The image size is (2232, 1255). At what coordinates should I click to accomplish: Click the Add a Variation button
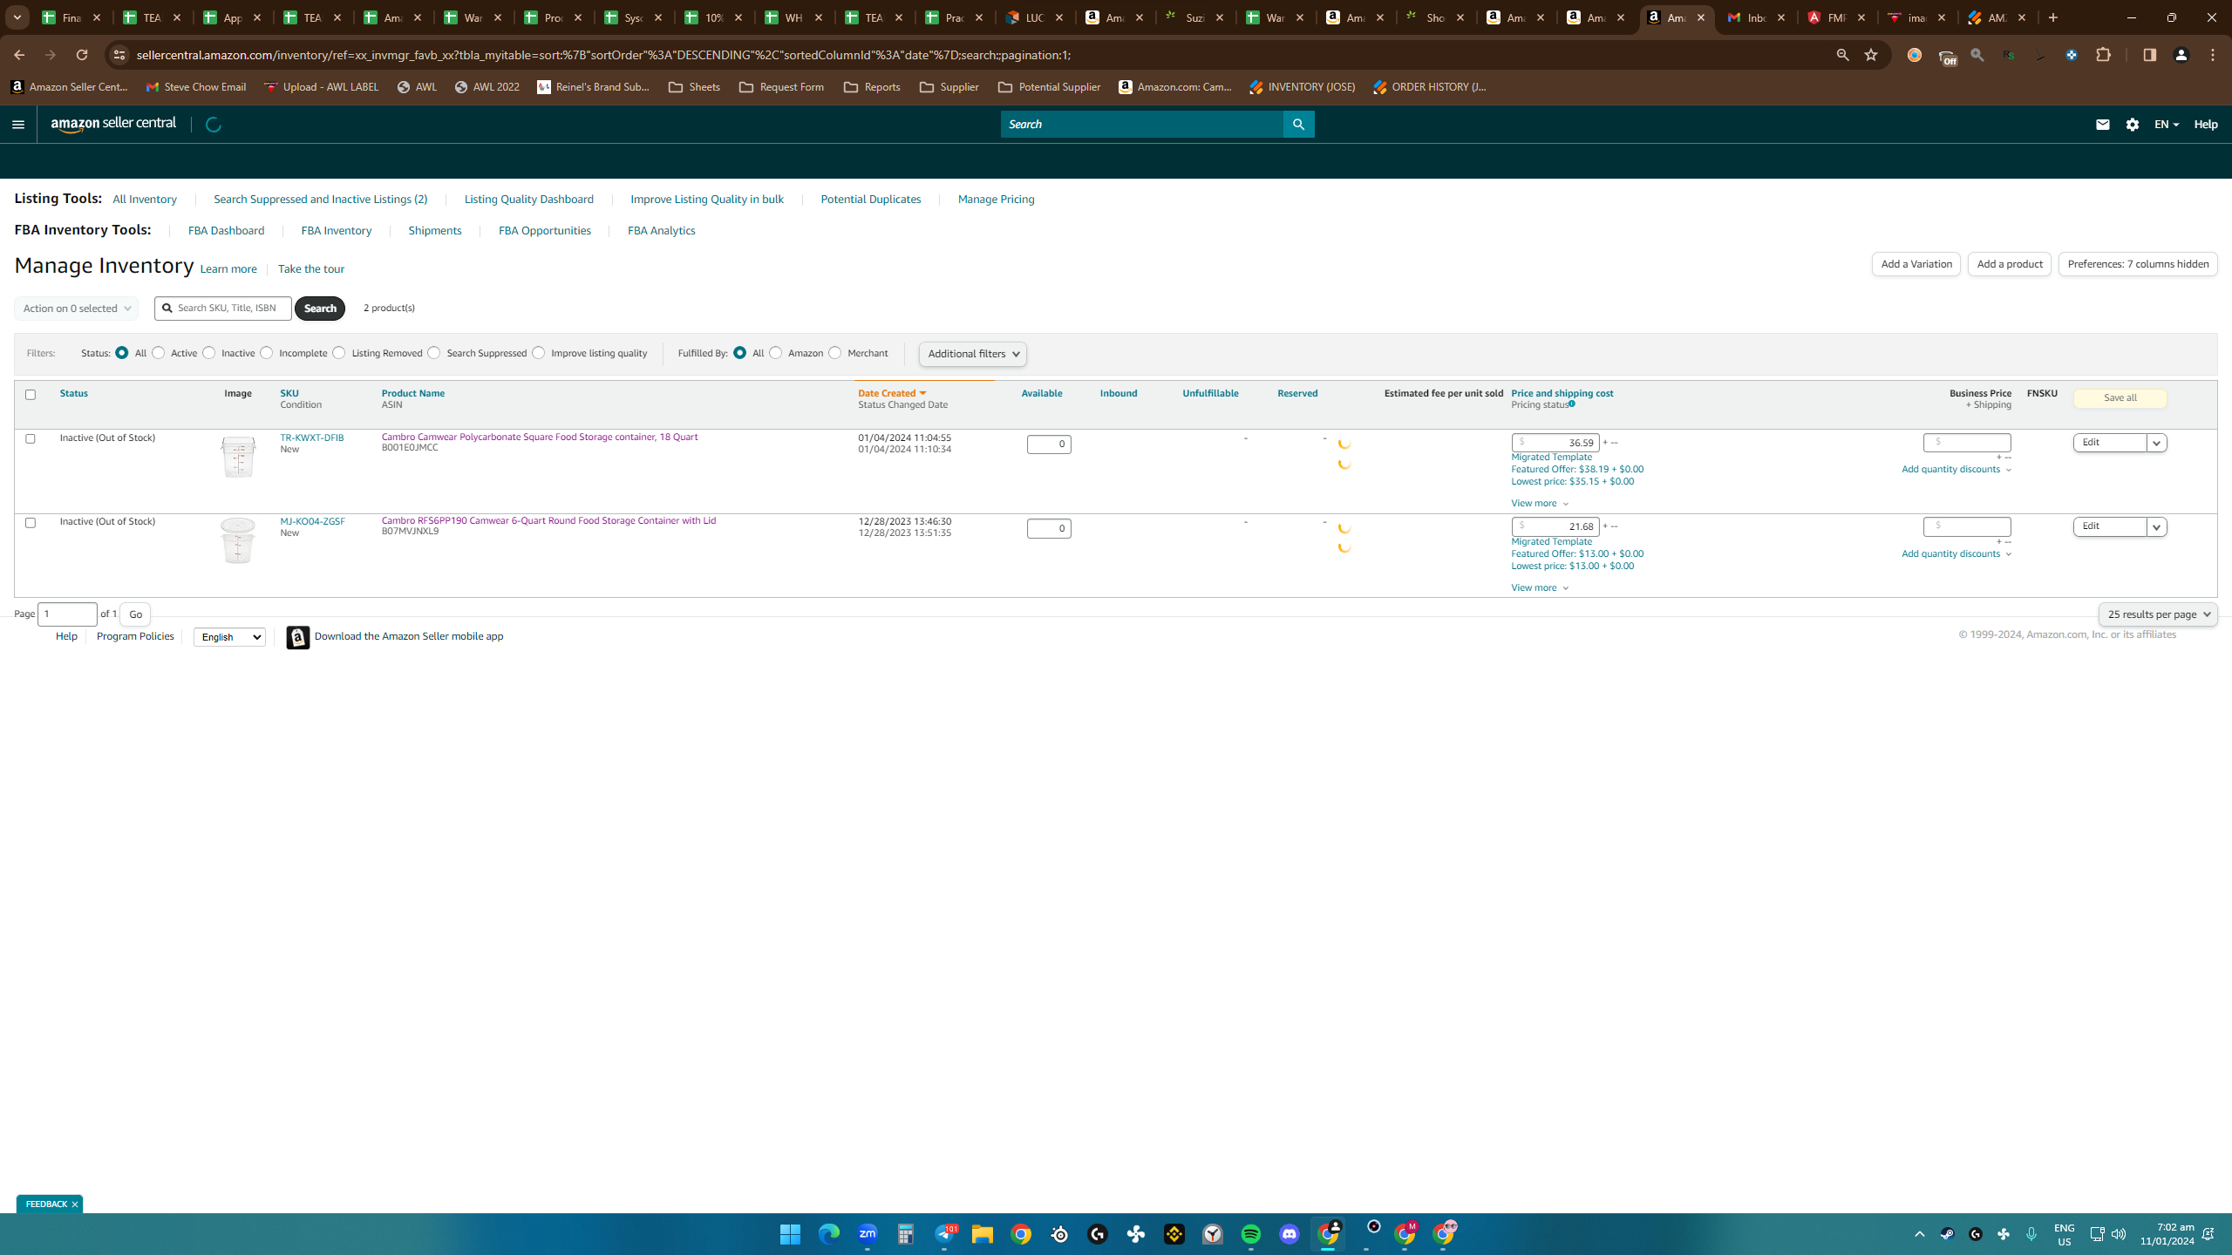1916,264
